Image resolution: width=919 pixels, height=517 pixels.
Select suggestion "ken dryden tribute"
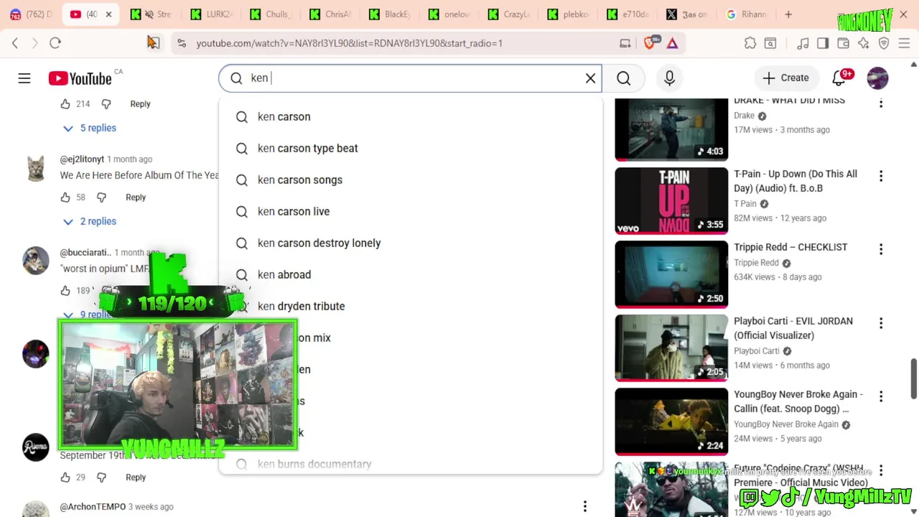coord(410,306)
